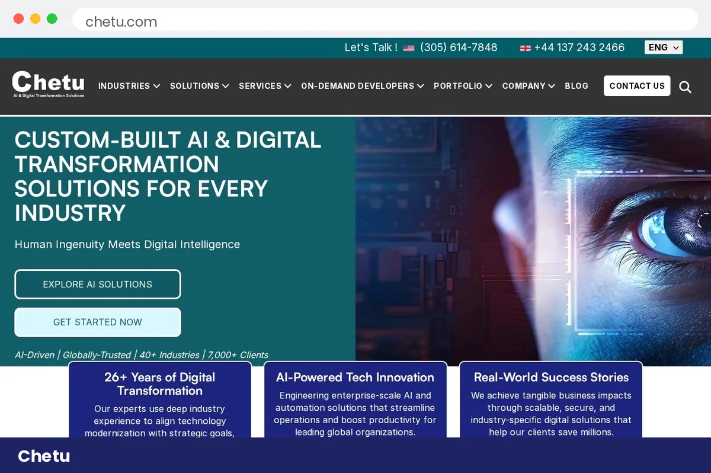
Task: Click Explore AI Solutions button
Action: point(98,285)
